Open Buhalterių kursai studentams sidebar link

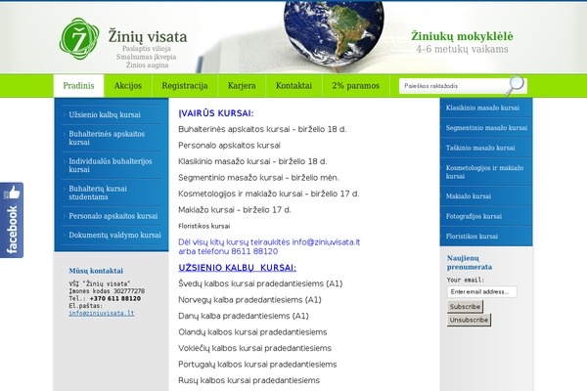tap(98, 193)
